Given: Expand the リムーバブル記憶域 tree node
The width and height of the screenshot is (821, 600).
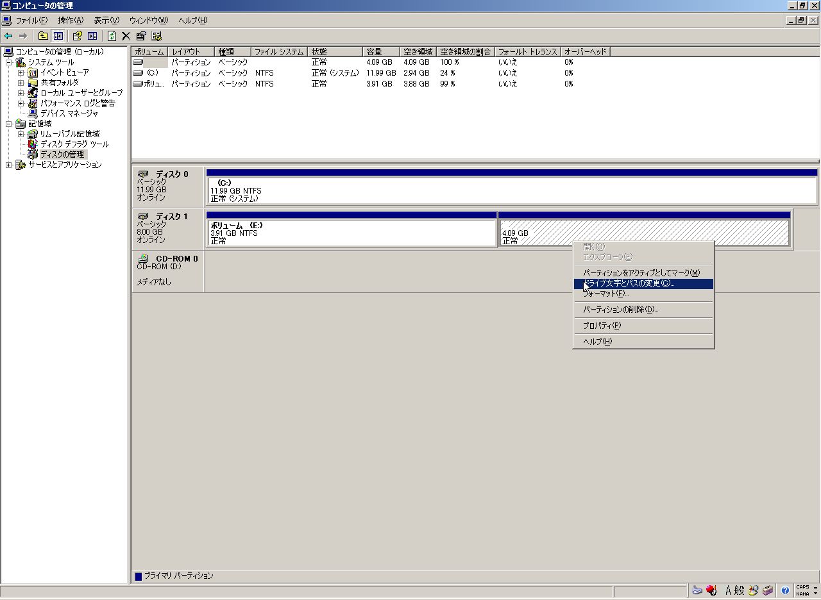Looking at the screenshot, I should [x=21, y=134].
